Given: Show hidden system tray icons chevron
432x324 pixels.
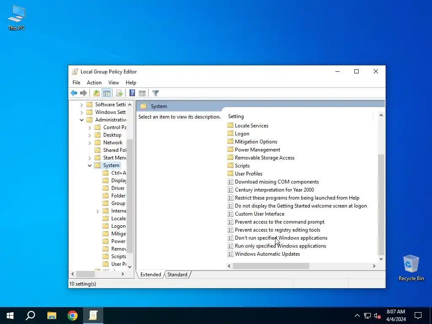Looking at the screenshot, I should tap(357, 316).
